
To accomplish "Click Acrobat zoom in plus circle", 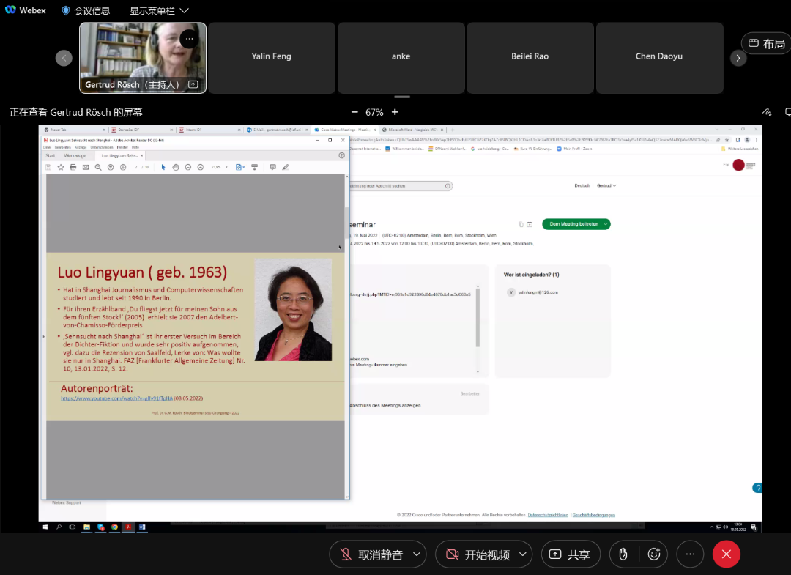I will point(200,167).
